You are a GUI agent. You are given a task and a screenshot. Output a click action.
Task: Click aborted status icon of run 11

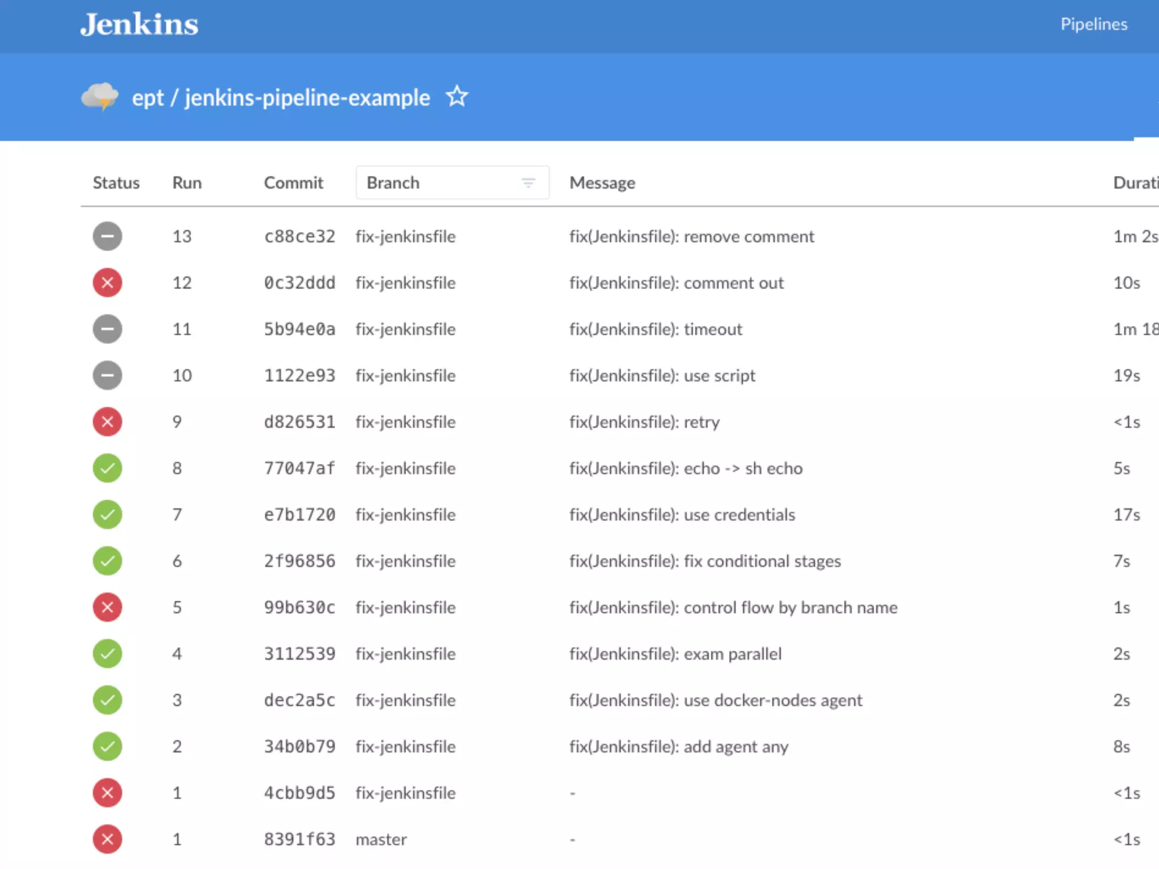pyautogui.click(x=108, y=329)
